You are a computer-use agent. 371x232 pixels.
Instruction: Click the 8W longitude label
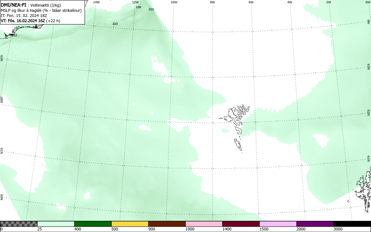pyautogui.click(x=213, y=2)
